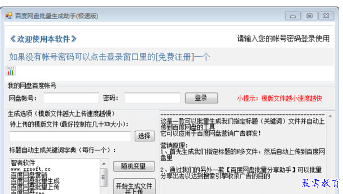Select the keyword line 百度网盘营销
This screenshot has height=194, width=343.
point(29,175)
